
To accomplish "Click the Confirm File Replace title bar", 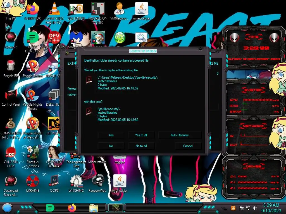I will (143, 51).
